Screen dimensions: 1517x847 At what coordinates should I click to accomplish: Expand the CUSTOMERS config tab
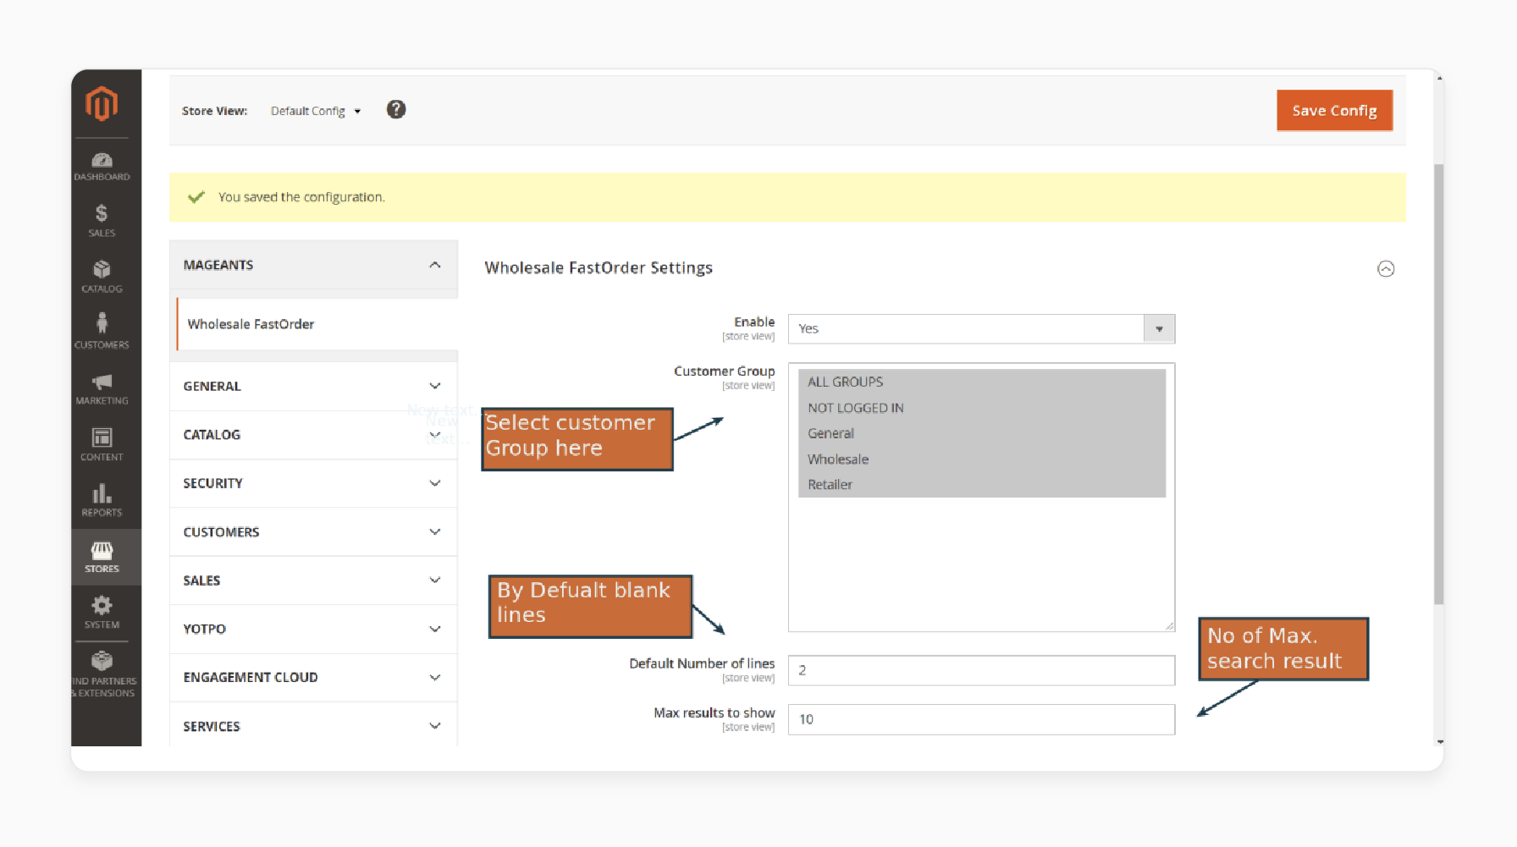tap(313, 532)
